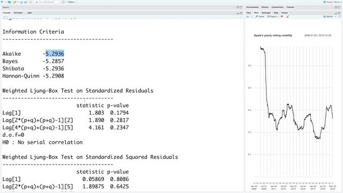Click the Shibata value -5.2936

[54, 69]
